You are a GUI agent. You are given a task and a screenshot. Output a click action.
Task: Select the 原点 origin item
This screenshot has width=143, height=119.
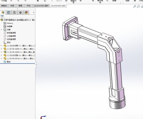click(x=9, y=42)
